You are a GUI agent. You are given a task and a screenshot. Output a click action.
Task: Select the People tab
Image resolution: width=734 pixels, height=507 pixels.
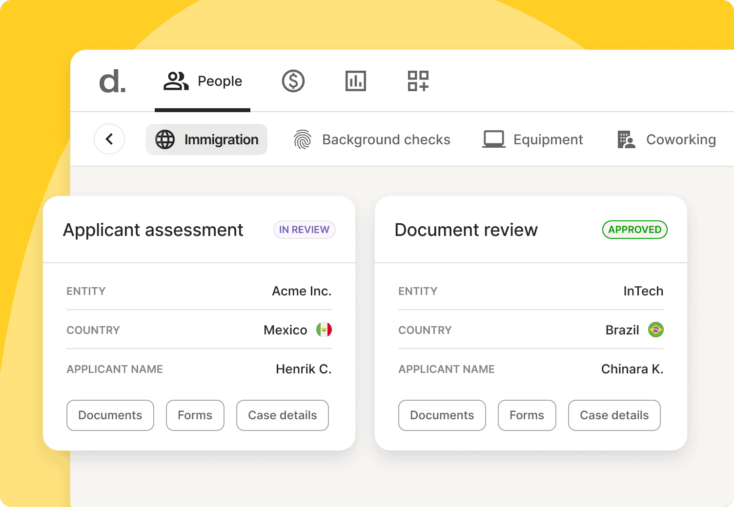pos(203,81)
